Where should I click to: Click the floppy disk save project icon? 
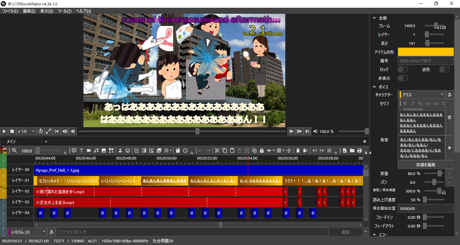359,150
